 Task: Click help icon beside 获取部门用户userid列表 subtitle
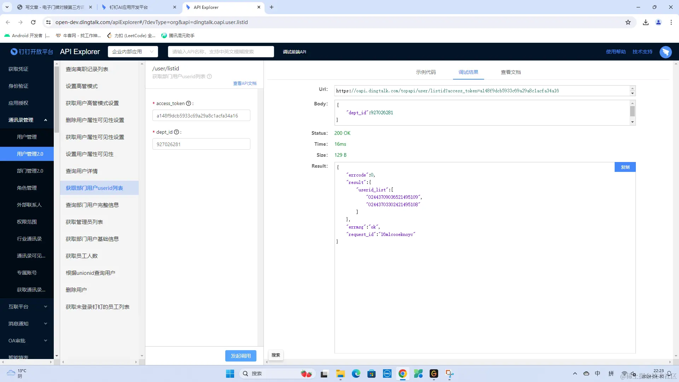[x=209, y=76]
